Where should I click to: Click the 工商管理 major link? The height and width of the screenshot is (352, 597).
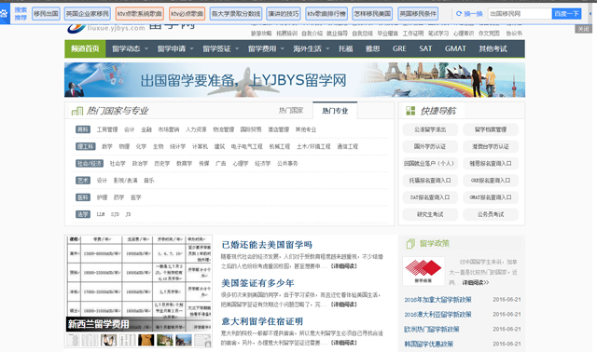tap(107, 129)
